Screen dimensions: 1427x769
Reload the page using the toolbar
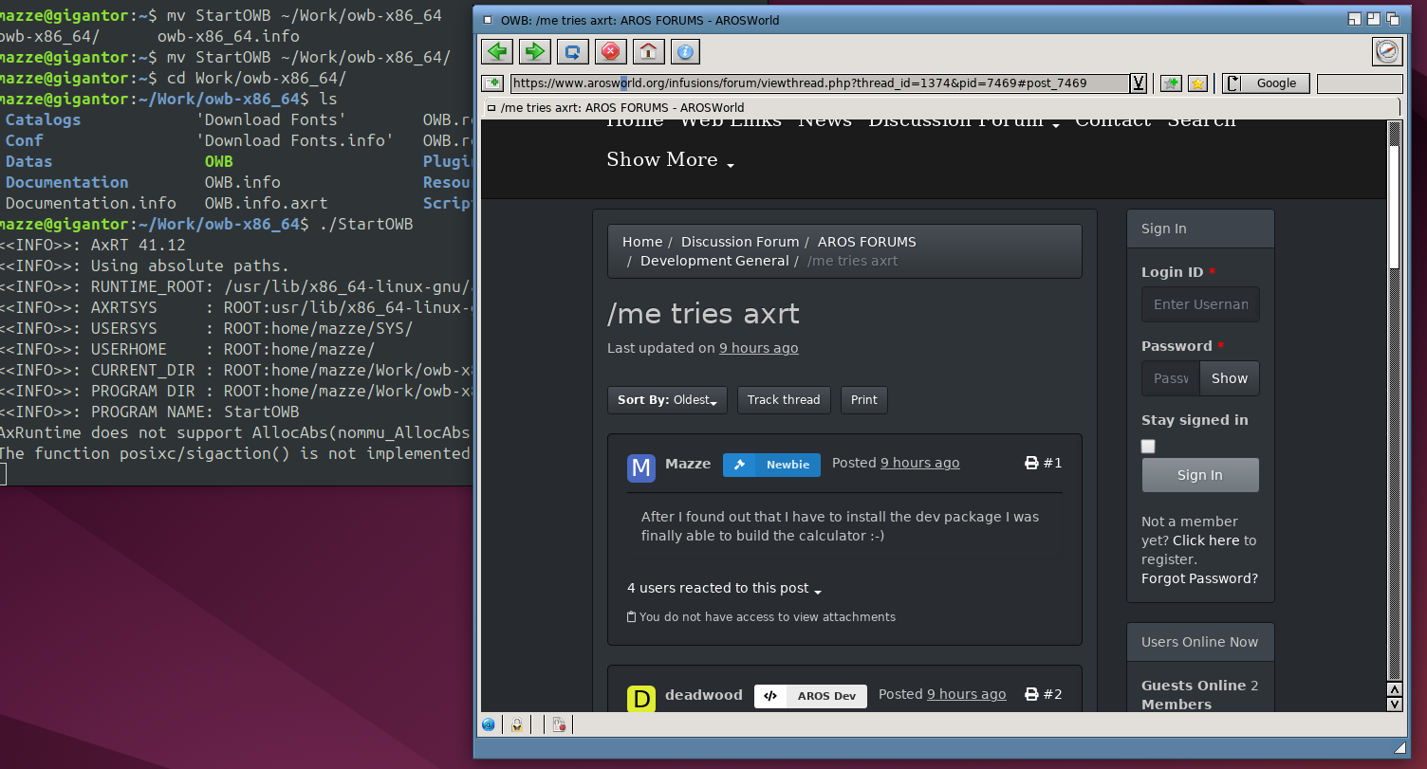572,51
